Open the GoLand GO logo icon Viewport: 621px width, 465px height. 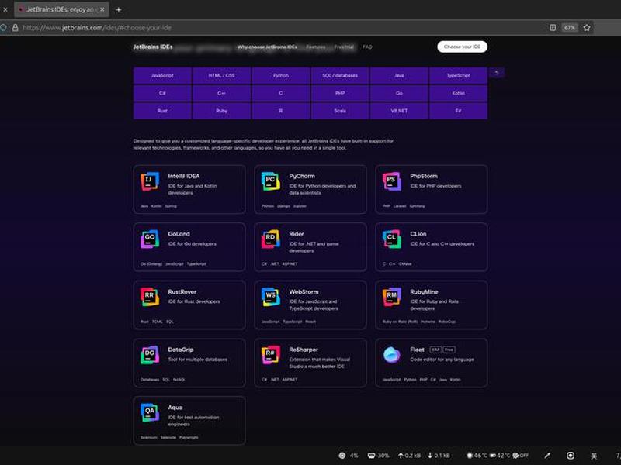click(149, 239)
